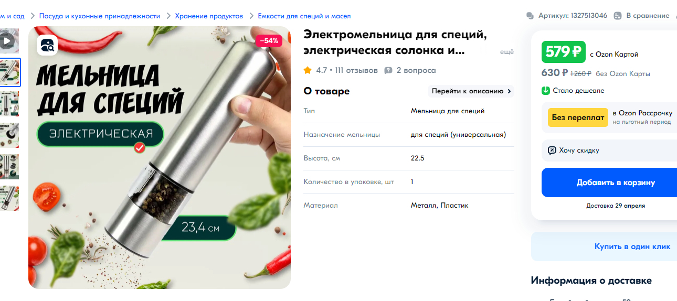Screen dimensions: 677x301
Task: Click the Без переплат installment badge
Action: pos(578,117)
